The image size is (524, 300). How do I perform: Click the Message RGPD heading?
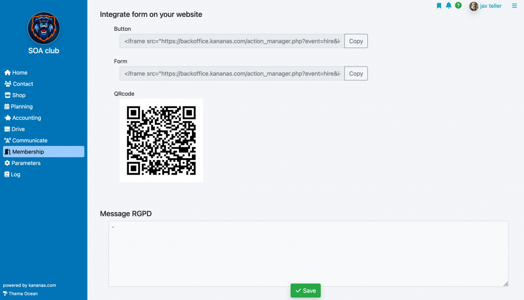(x=126, y=213)
